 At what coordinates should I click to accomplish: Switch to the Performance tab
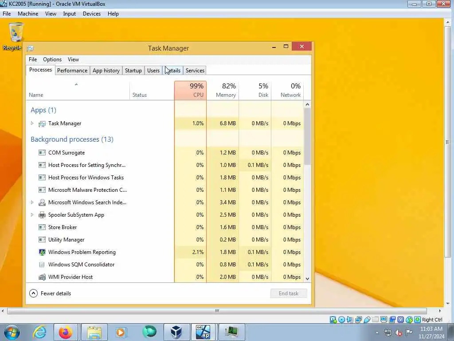(72, 71)
